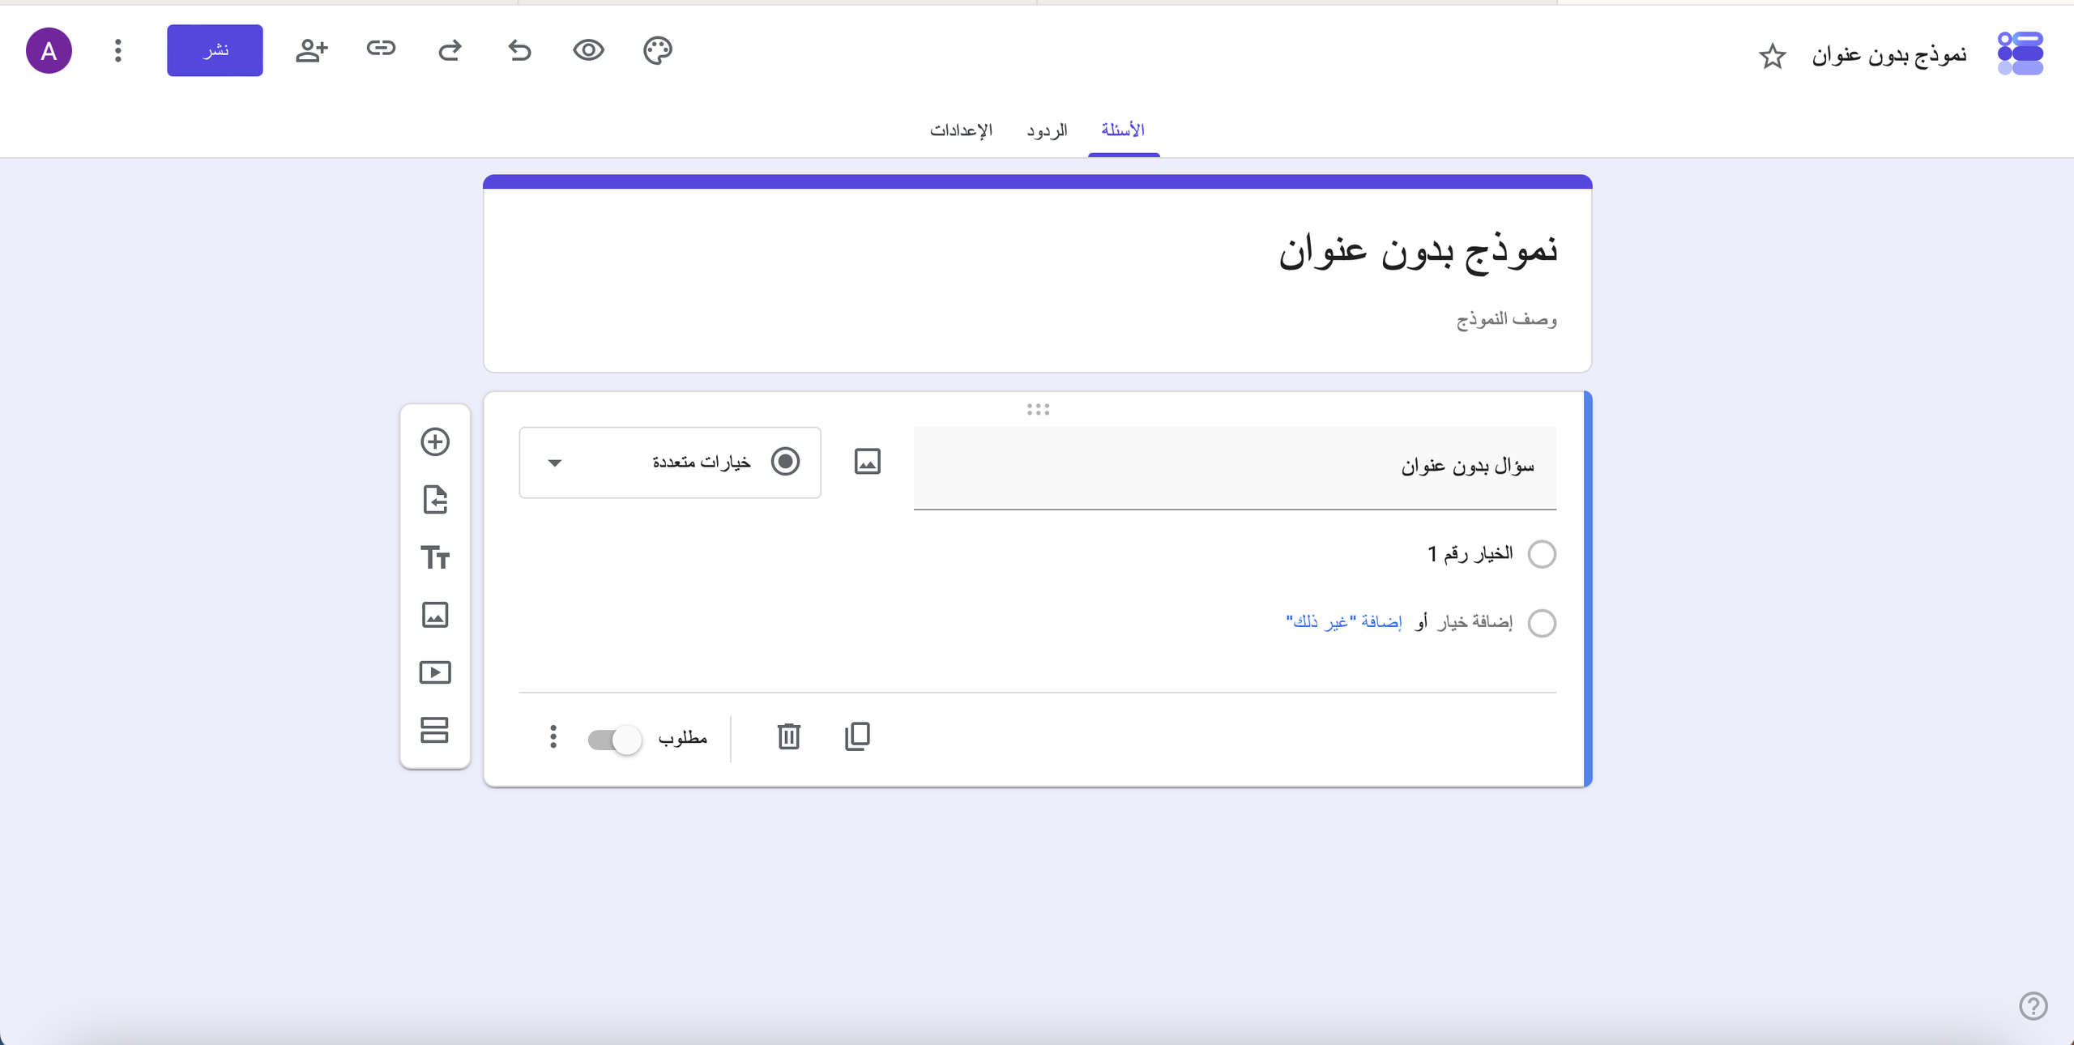The width and height of the screenshot is (2074, 1045).
Task: Switch to the الأسئلة tab
Action: click(x=1123, y=130)
